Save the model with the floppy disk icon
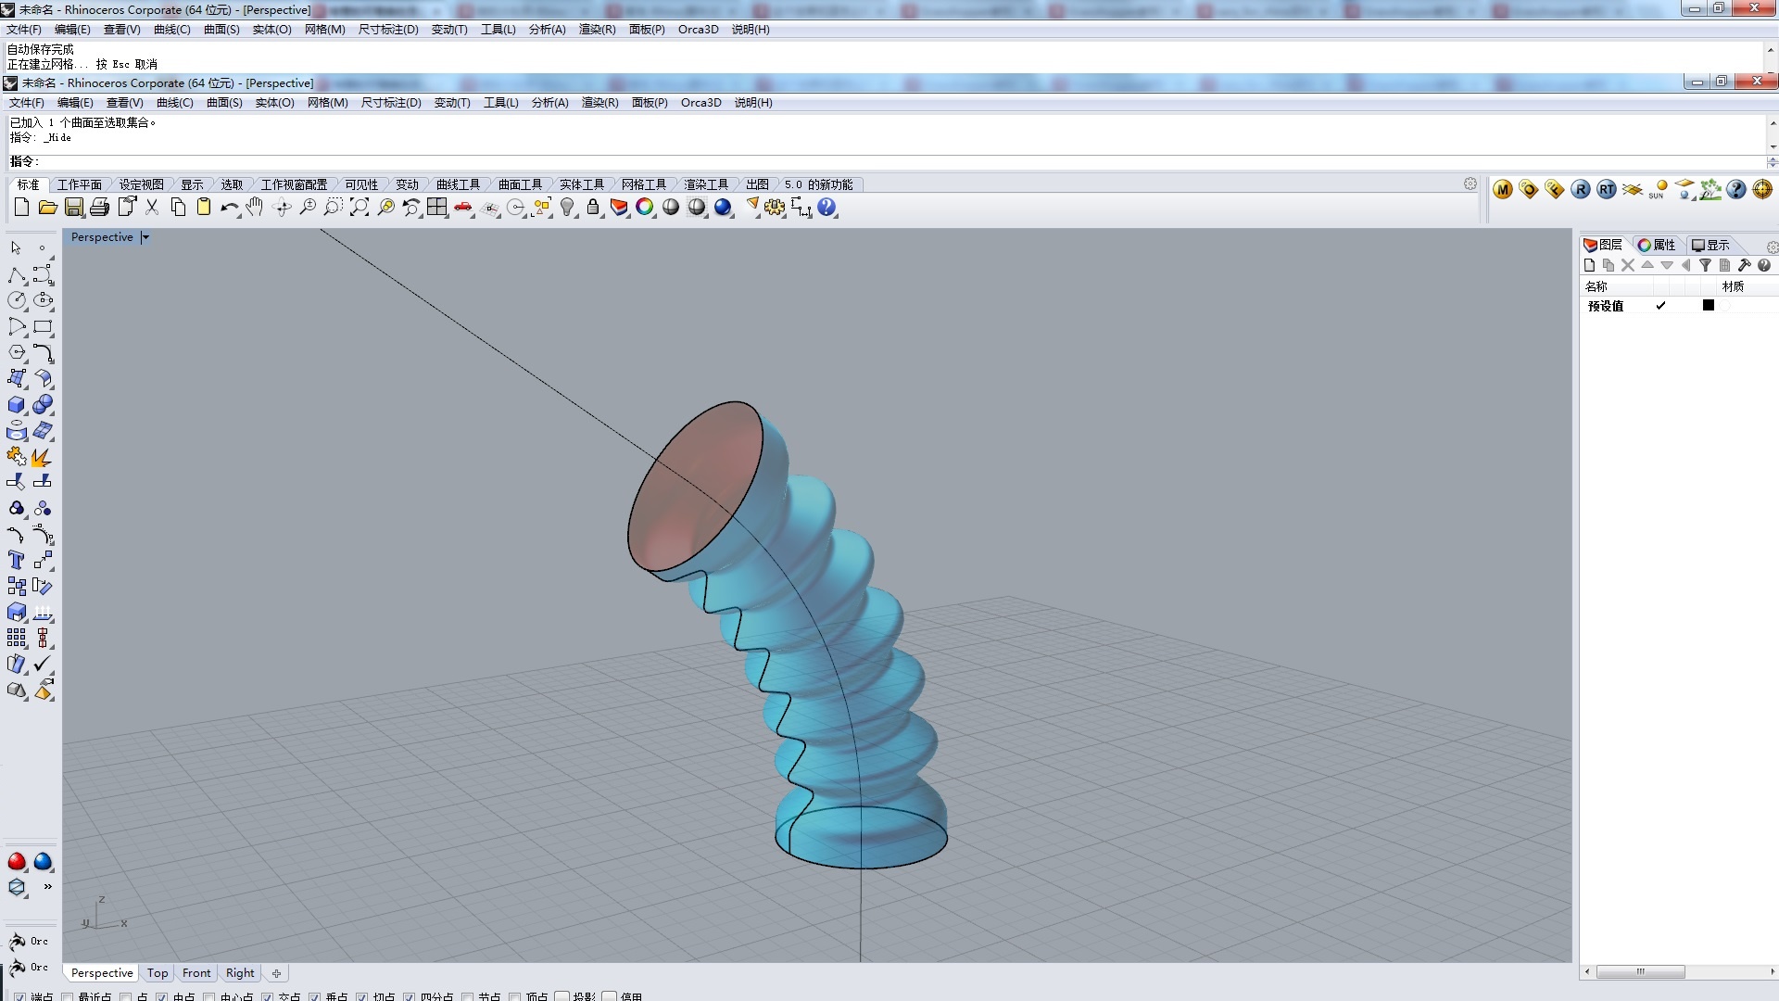 pos(74,207)
